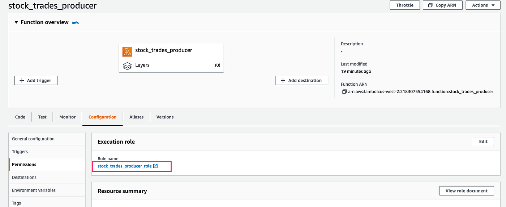Open the Actions dropdown

(483, 5)
